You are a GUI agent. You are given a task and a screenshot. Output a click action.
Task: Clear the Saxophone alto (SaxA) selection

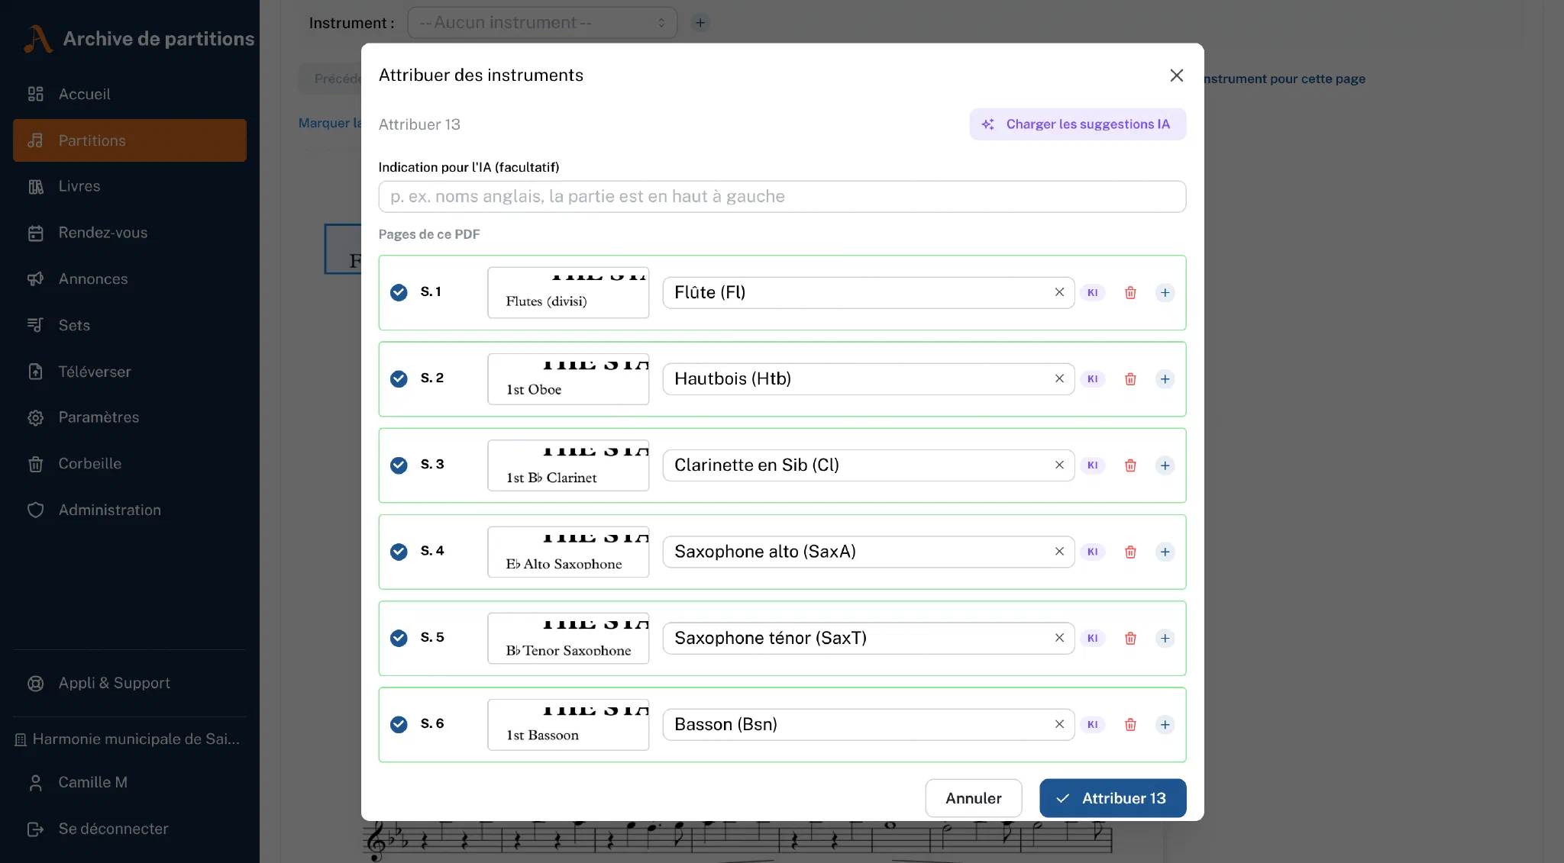click(x=1059, y=552)
